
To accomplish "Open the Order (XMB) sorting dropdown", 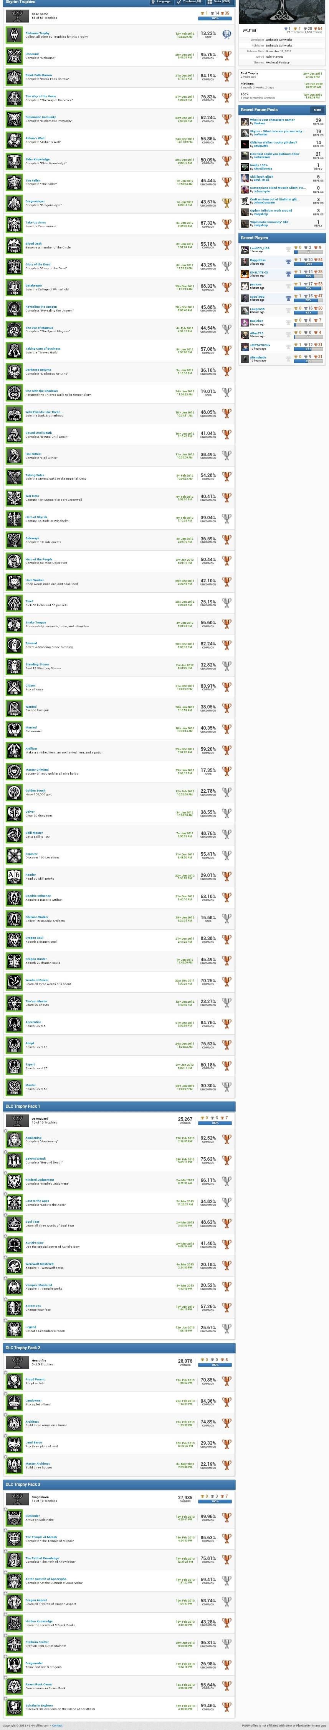I will coord(219,2).
